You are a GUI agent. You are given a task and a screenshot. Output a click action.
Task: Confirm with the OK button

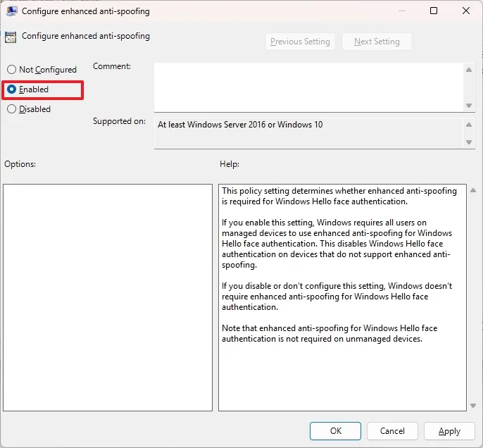[x=335, y=431]
